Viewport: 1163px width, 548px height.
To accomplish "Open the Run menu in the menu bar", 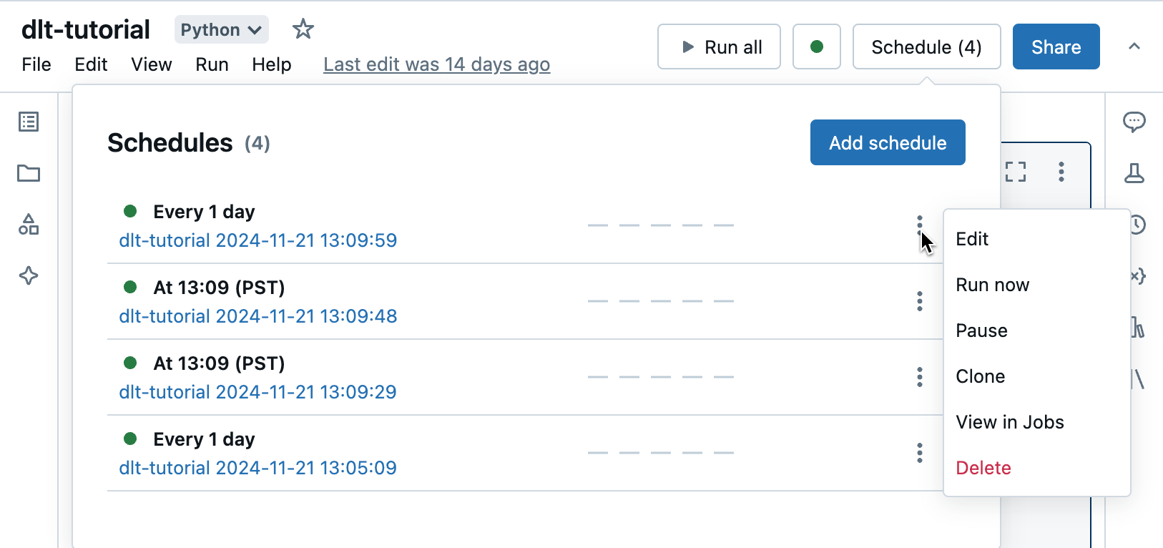I will [x=212, y=64].
